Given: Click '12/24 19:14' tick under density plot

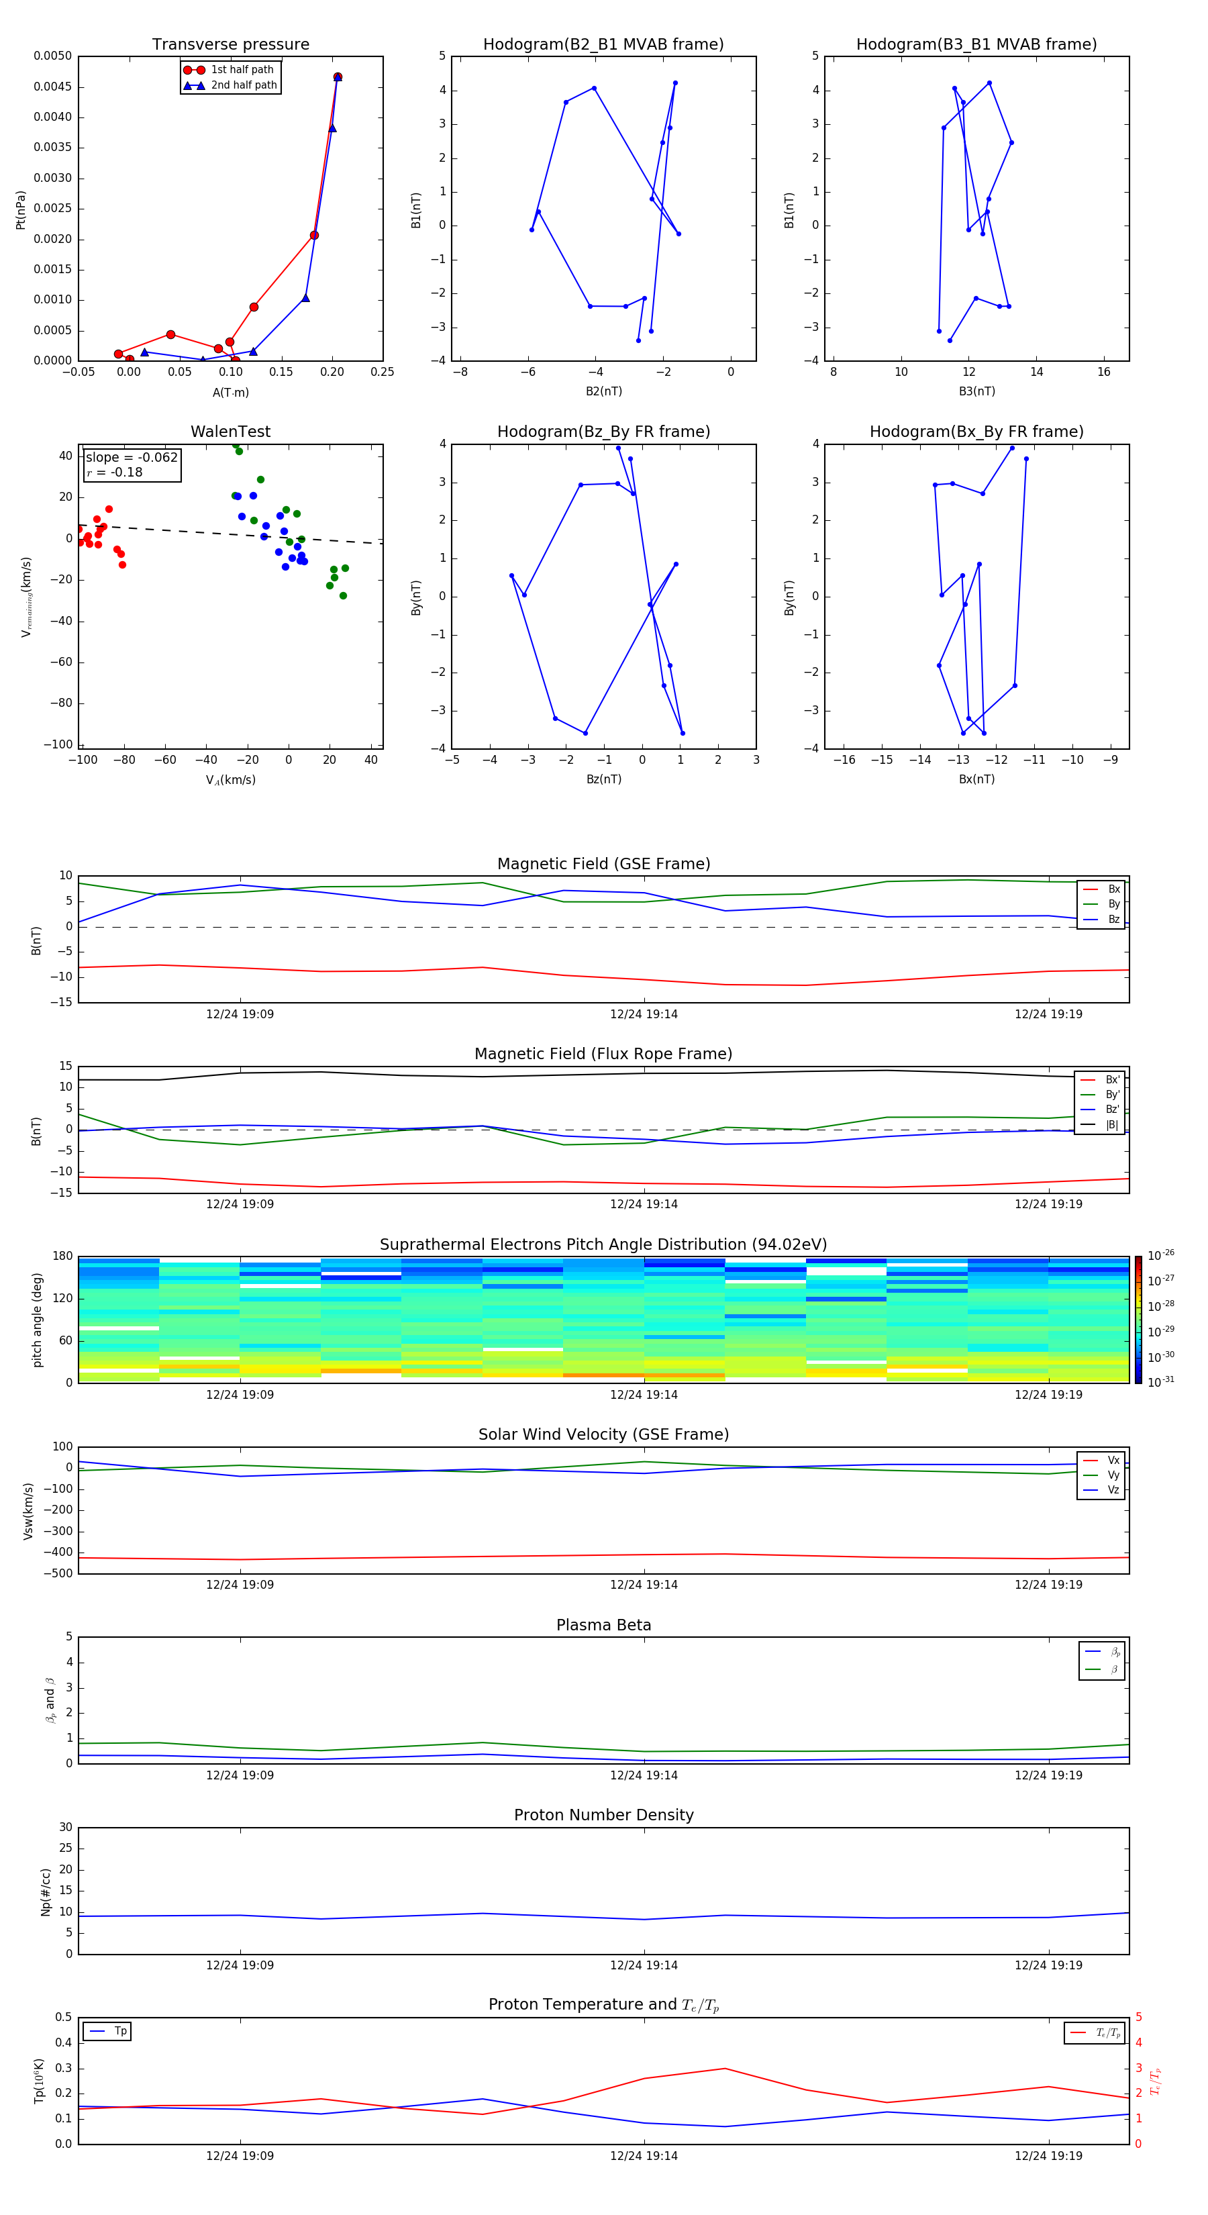Looking at the screenshot, I should 644,1965.
